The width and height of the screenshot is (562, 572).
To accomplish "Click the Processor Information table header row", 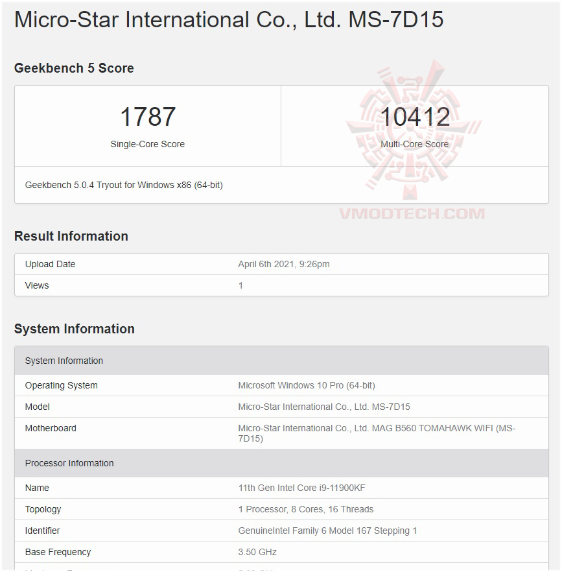I will click(x=281, y=463).
